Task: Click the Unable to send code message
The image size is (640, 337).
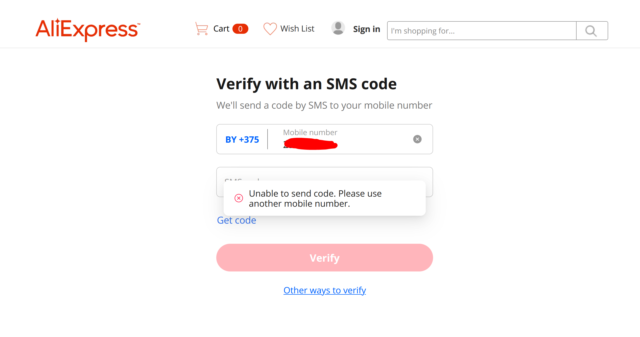Action: click(x=315, y=199)
